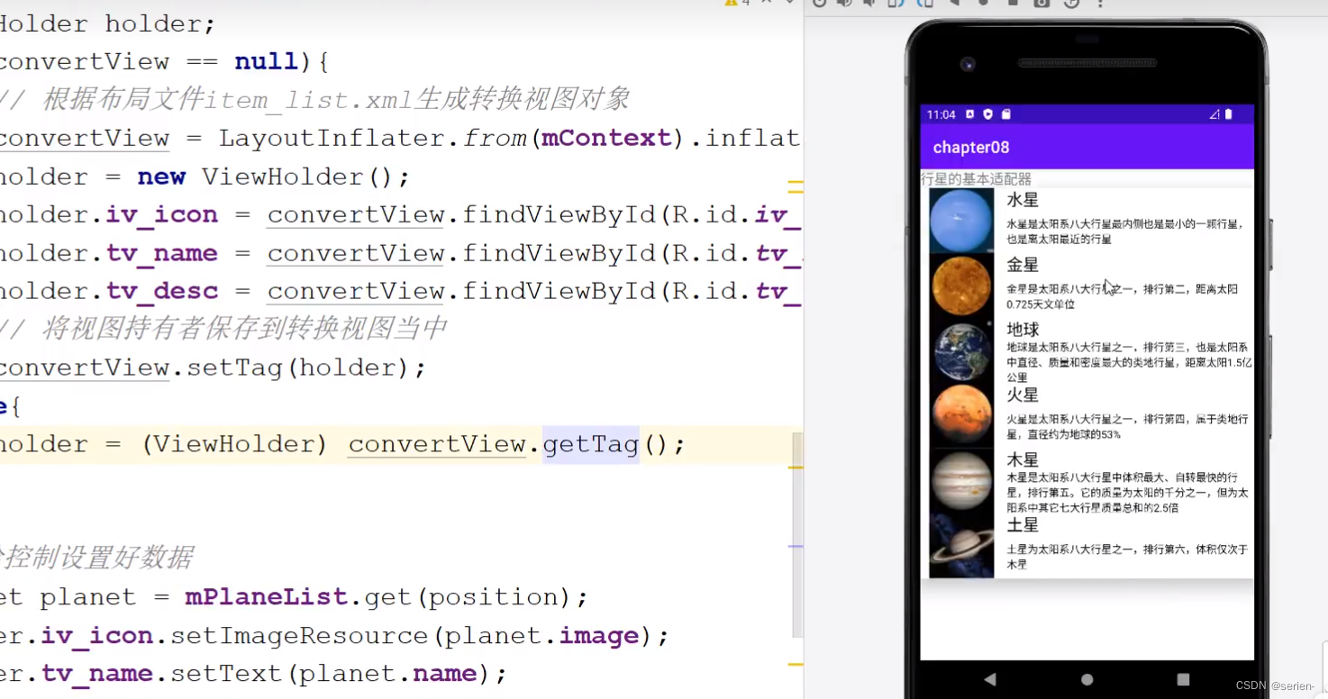Click setTag(holder) in the code
Viewport: 1328px width, 699px height.
click(297, 368)
